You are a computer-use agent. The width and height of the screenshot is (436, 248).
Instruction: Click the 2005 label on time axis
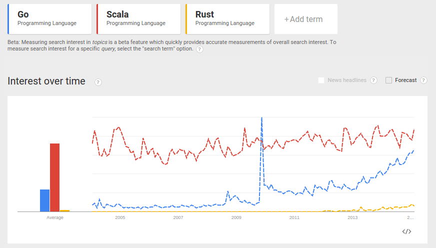point(120,217)
